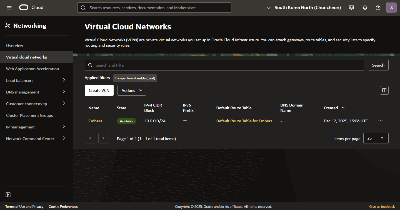Click the 10.0.0.0/24 CIDR cell
400x210 pixels.
155,121
